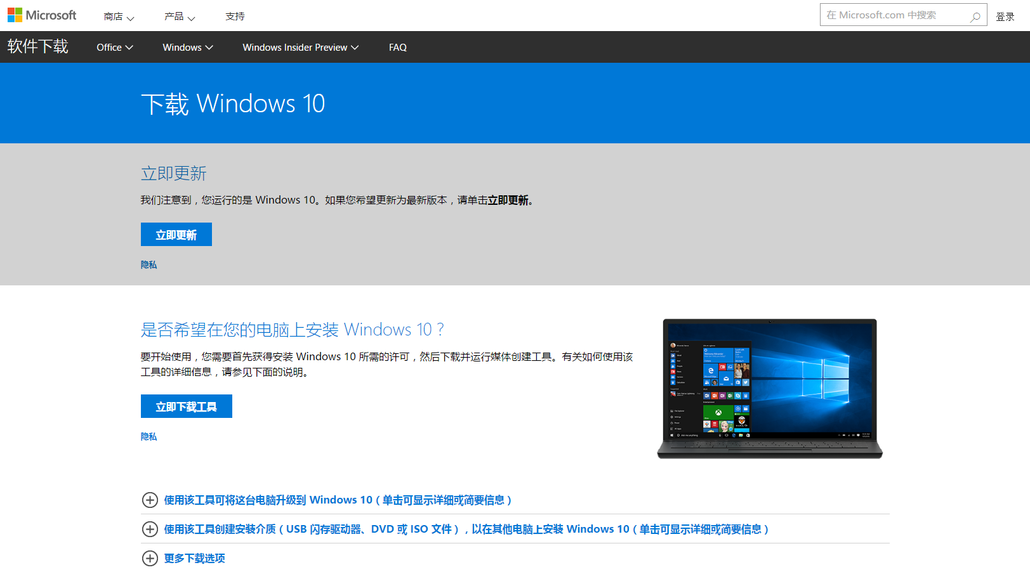Viewport: 1030px width, 572px height.
Task: Click the 立即更新 button
Action: [176, 234]
